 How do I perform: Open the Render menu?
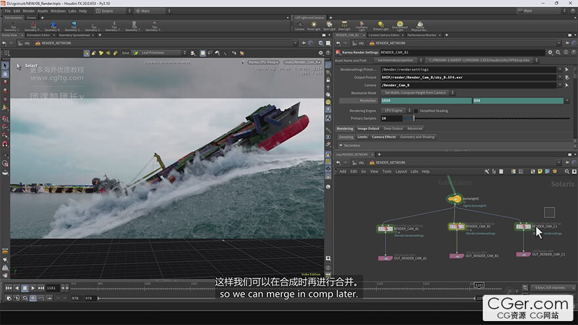click(x=28, y=11)
